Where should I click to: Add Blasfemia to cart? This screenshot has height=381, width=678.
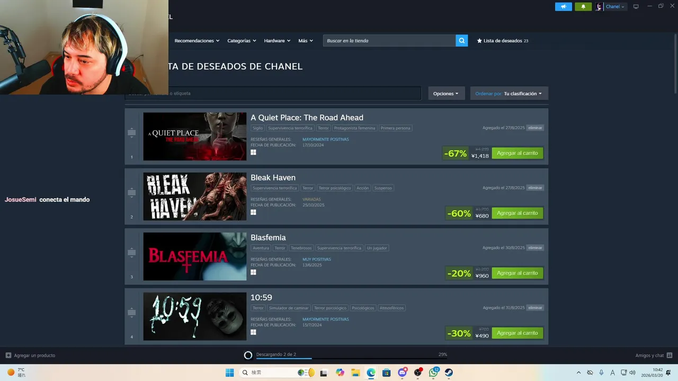tap(517, 273)
